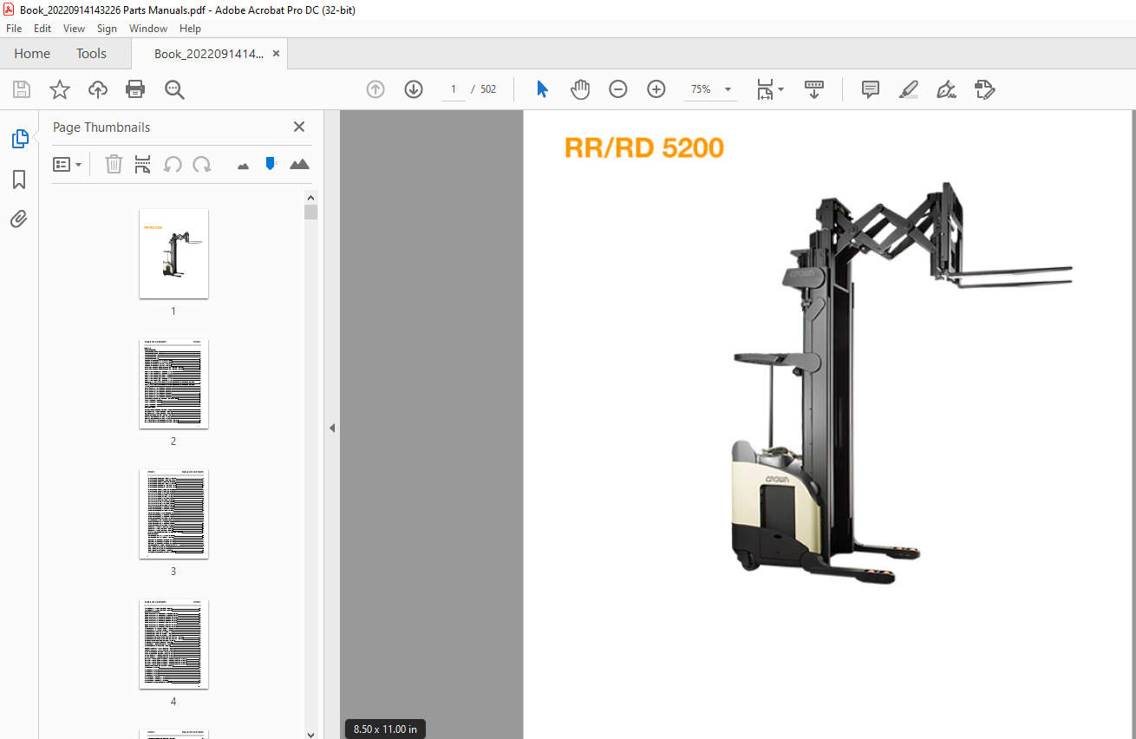Add a comment with the note icon
Screen dimensions: 1136x739
(871, 89)
